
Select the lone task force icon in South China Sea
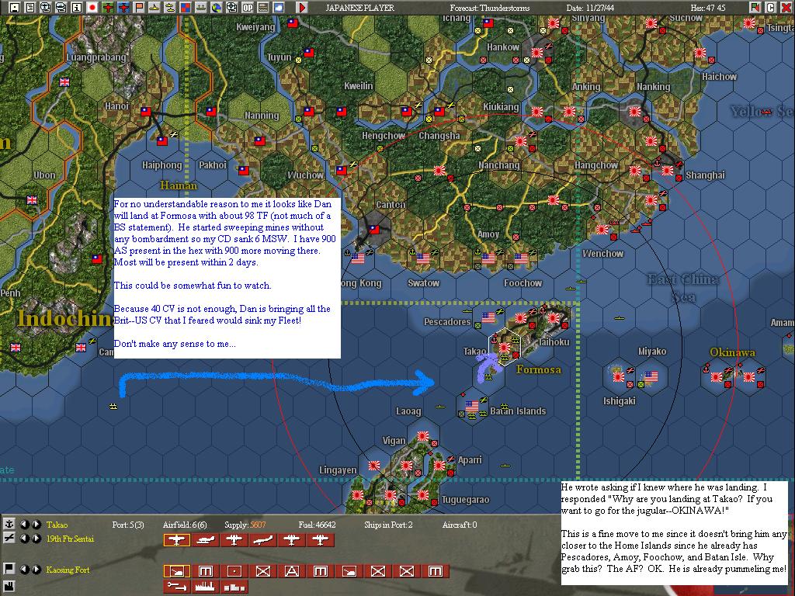pos(113,406)
